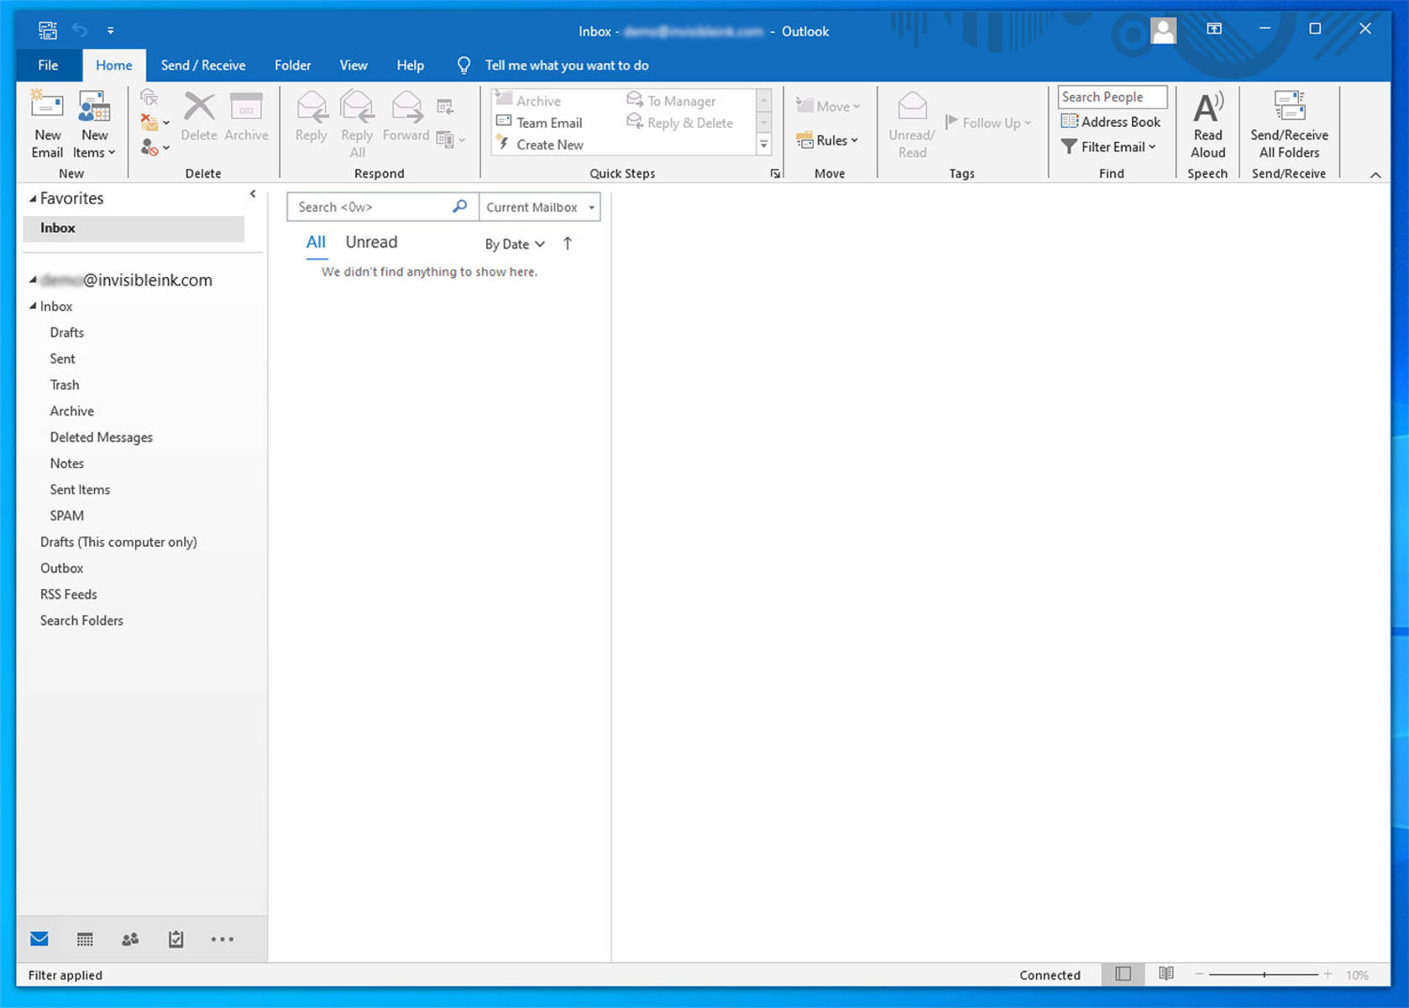The width and height of the screenshot is (1409, 1008).
Task: Show Unread messages filter
Action: pyautogui.click(x=371, y=243)
